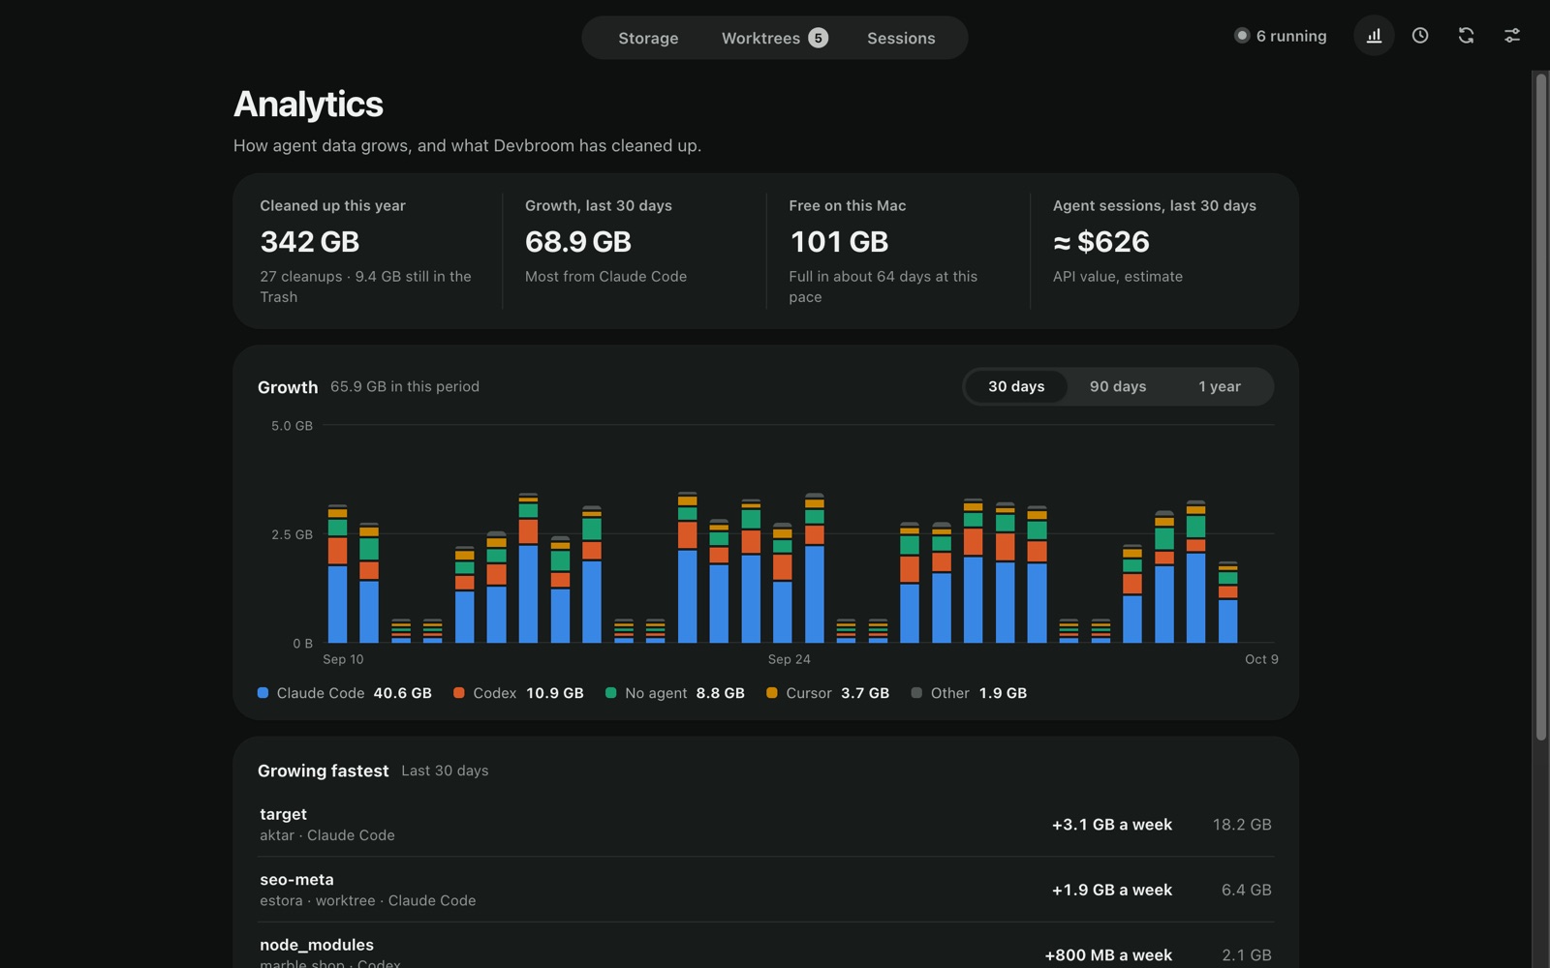
Task: Click the last chart bar near Oct 9
Action: [1228, 602]
